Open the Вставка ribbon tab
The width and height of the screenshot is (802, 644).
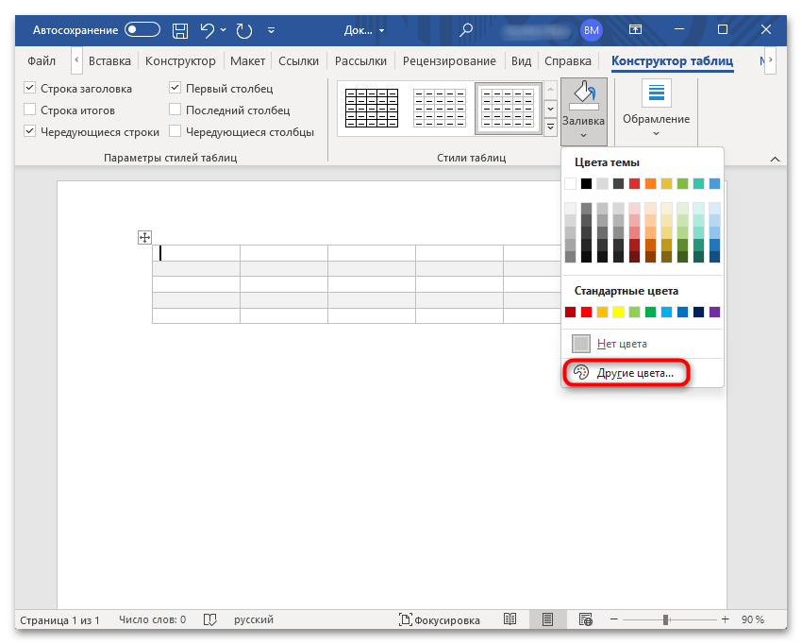tap(109, 61)
